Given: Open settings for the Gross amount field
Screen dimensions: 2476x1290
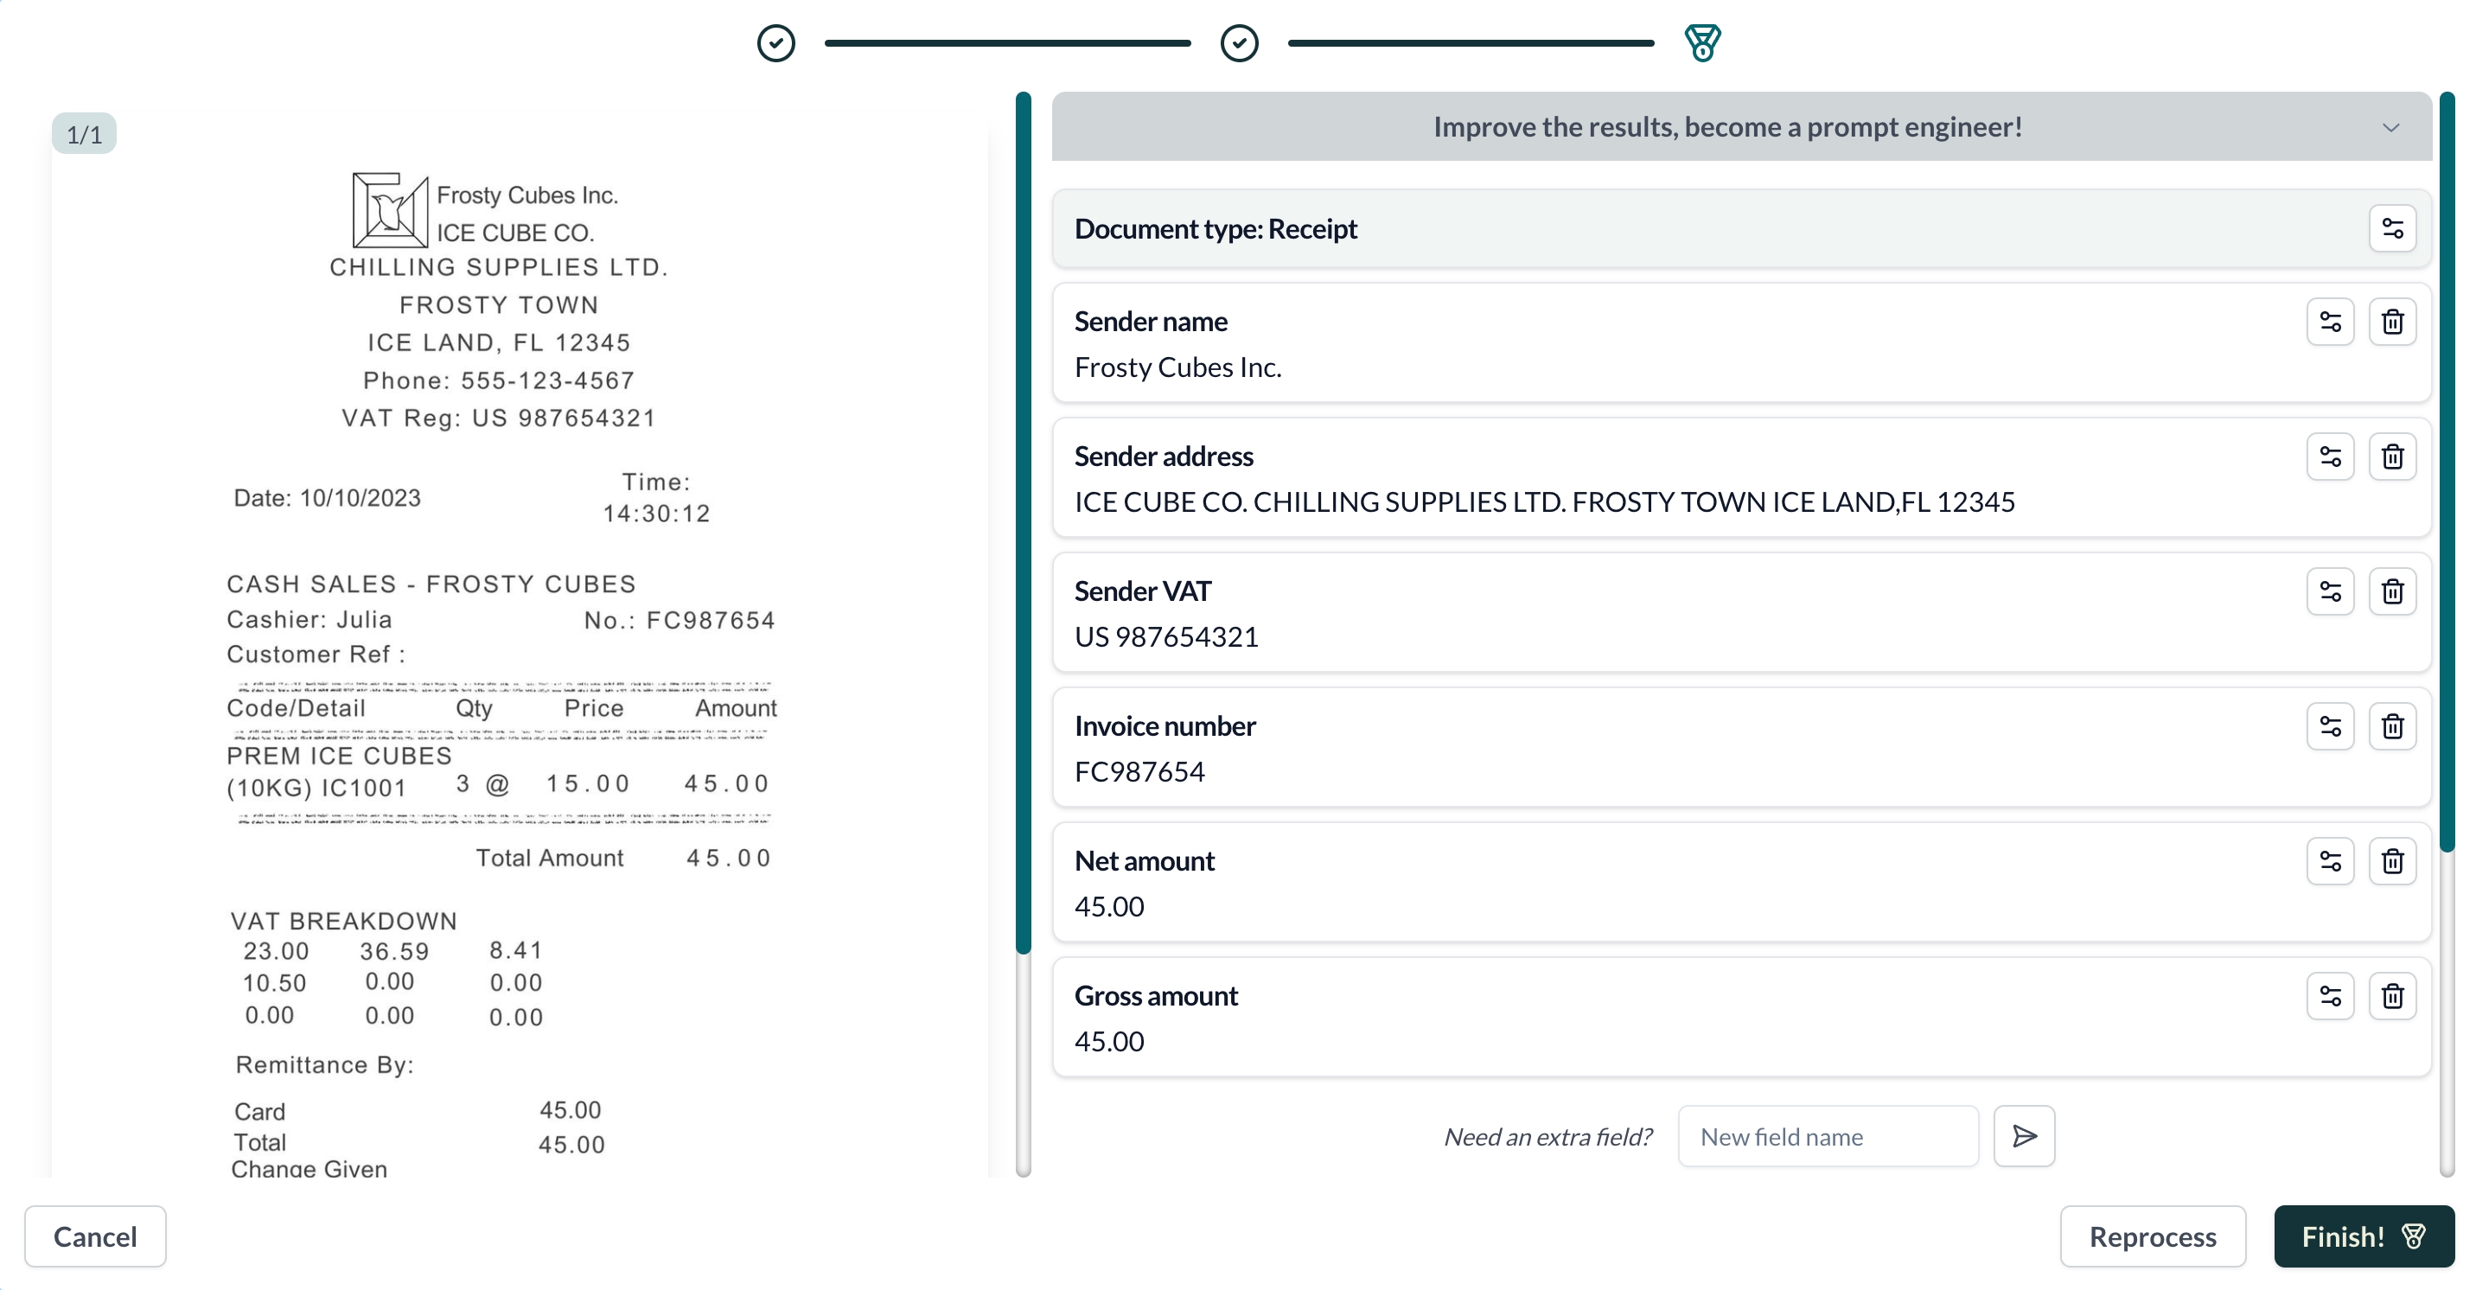Looking at the screenshot, I should (2330, 996).
